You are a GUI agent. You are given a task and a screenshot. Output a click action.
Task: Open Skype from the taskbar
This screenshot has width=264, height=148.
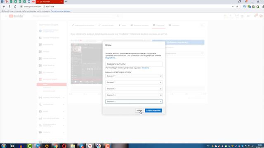(38, 146)
